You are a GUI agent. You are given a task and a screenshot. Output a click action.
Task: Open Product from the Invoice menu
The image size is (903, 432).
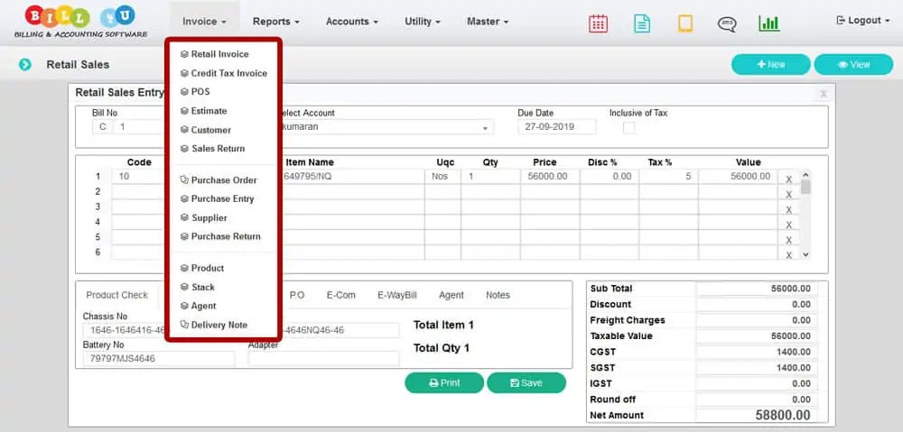pos(201,268)
